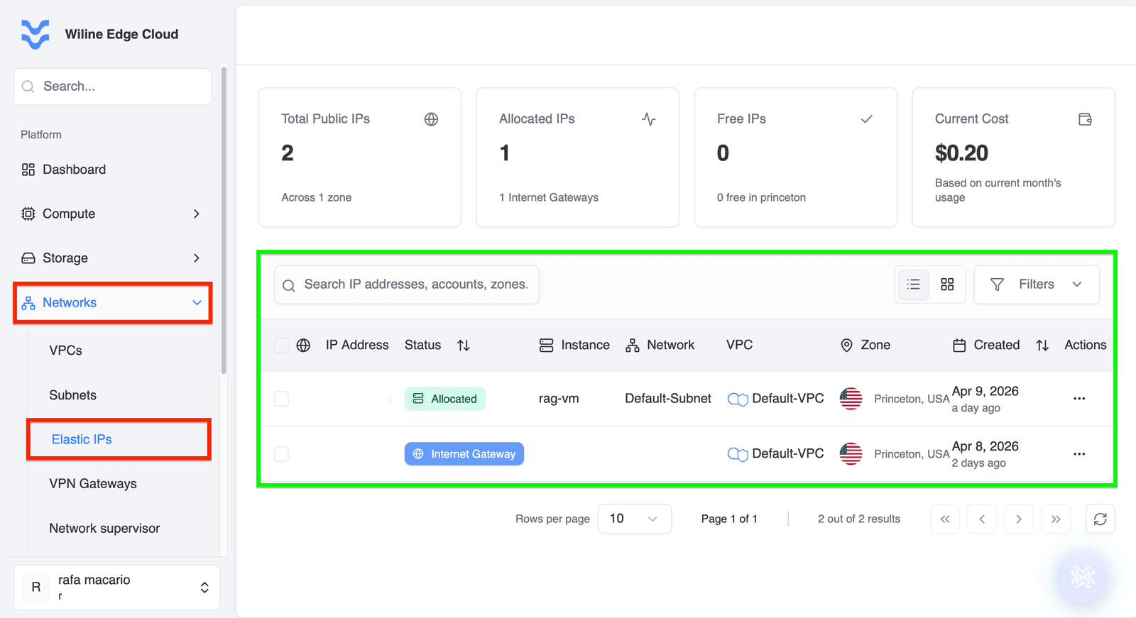This screenshot has height=618, width=1136.
Task: Search IP addresses, accounts, zones field
Action: (x=406, y=285)
